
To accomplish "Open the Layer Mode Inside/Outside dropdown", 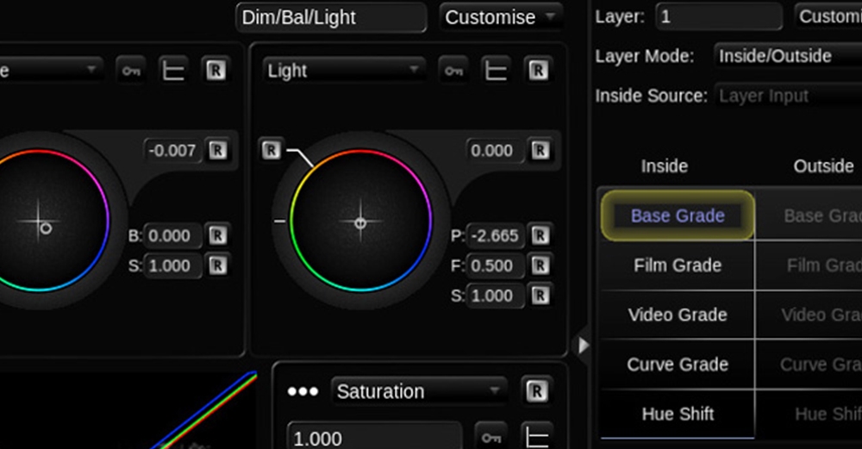I will (788, 55).
